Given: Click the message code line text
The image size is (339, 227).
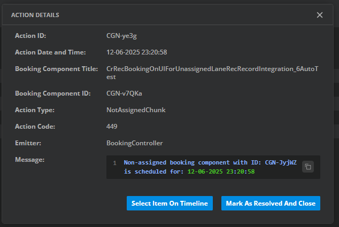Looking at the screenshot, I should click(x=210, y=167).
